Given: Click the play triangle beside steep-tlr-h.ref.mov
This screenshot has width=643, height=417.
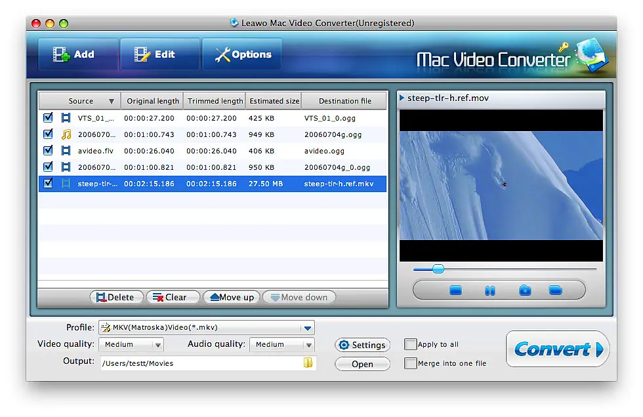Looking at the screenshot, I should point(402,98).
